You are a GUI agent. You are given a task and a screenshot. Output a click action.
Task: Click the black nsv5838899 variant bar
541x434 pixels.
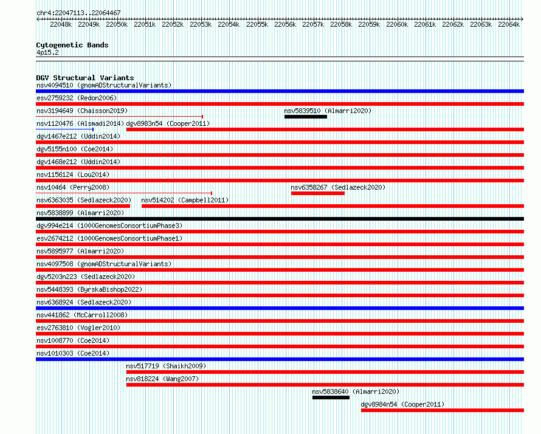tap(280, 219)
